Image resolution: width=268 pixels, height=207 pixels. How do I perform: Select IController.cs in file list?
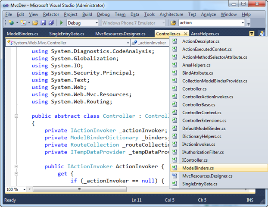click(x=219, y=160)
